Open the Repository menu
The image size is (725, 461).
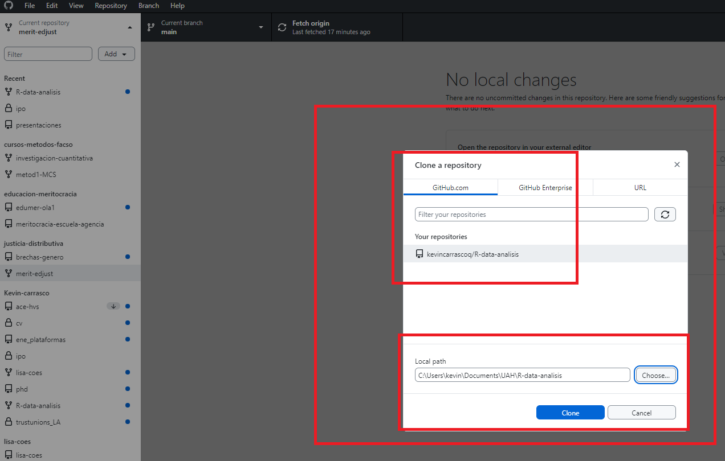pyautogui.click(x=111, y=6)
